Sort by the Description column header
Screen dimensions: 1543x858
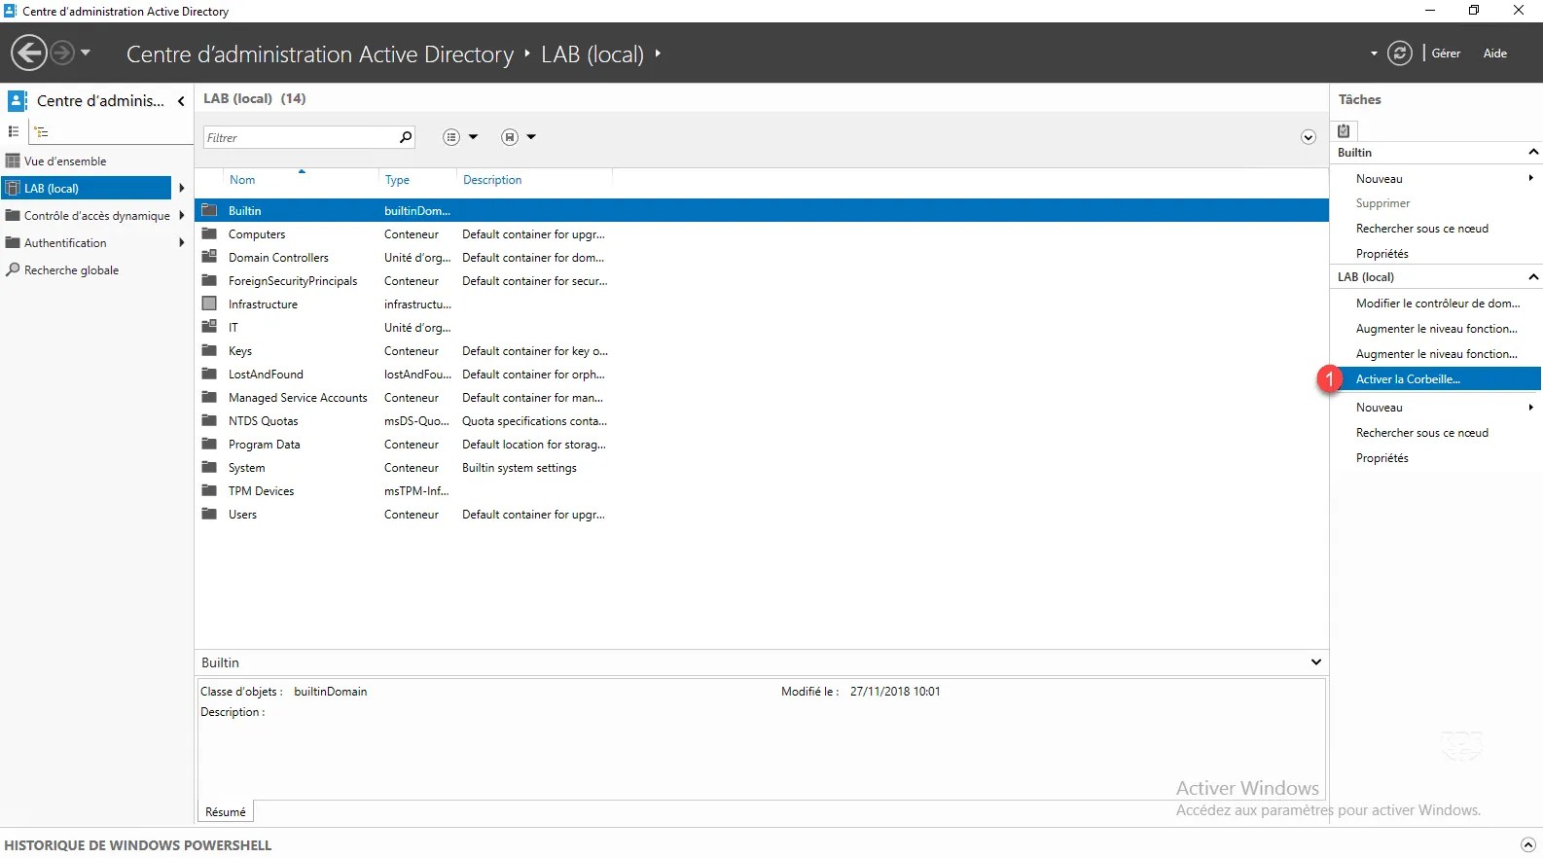[x=492, y=180]
